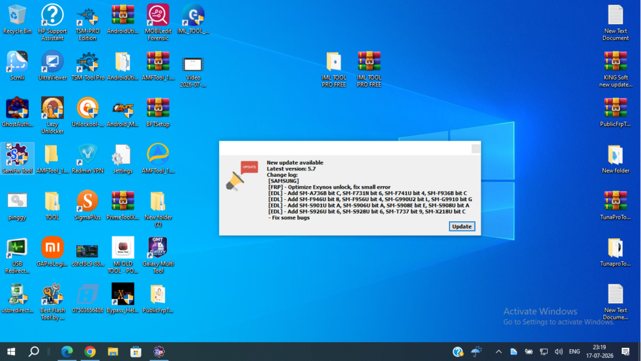Select MI OLD TOOL desktop icon
The width and height of the screenshot is (641, 361).
coord(123,256)
